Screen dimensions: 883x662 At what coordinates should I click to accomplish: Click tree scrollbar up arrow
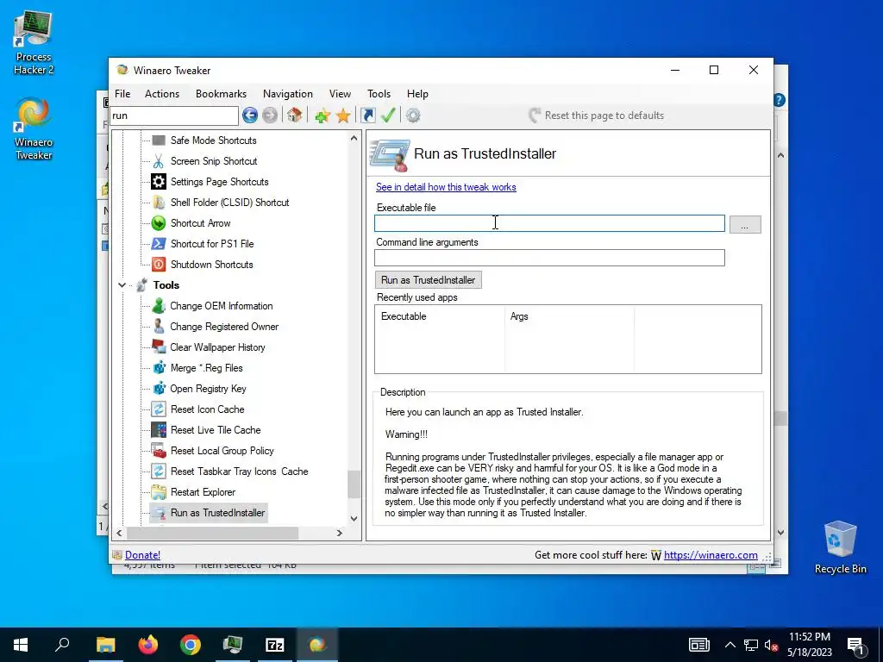[354, 139]
